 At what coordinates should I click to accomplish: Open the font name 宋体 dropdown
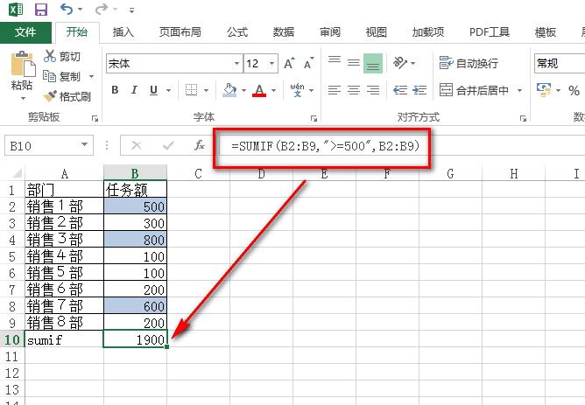[x=236, y=63]
